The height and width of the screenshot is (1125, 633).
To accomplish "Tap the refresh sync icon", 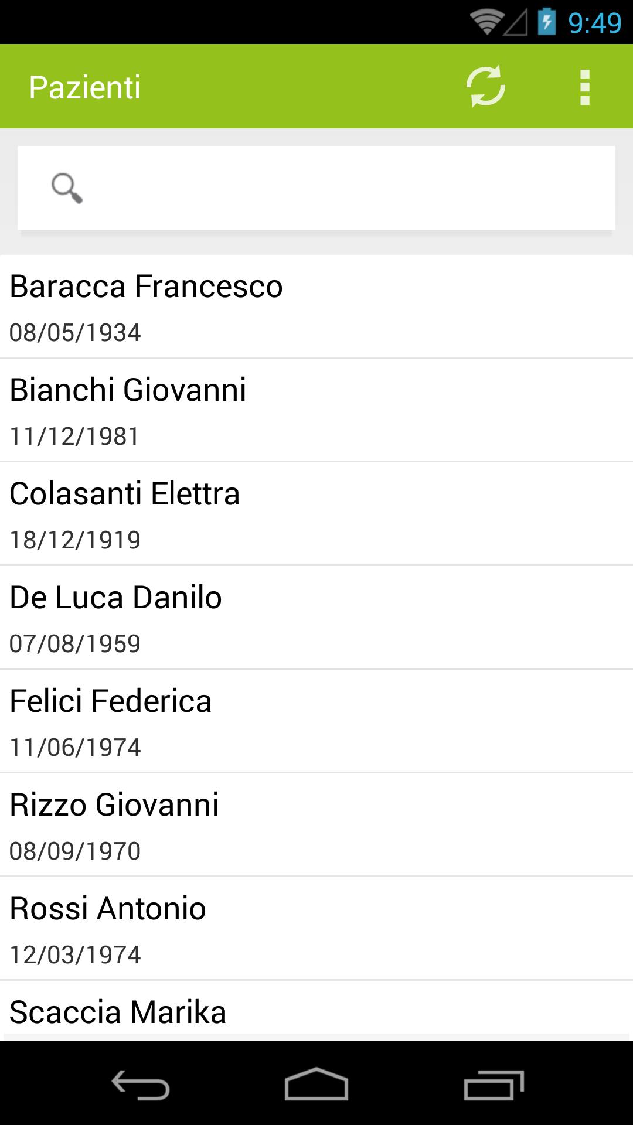I will pos(485,87).
